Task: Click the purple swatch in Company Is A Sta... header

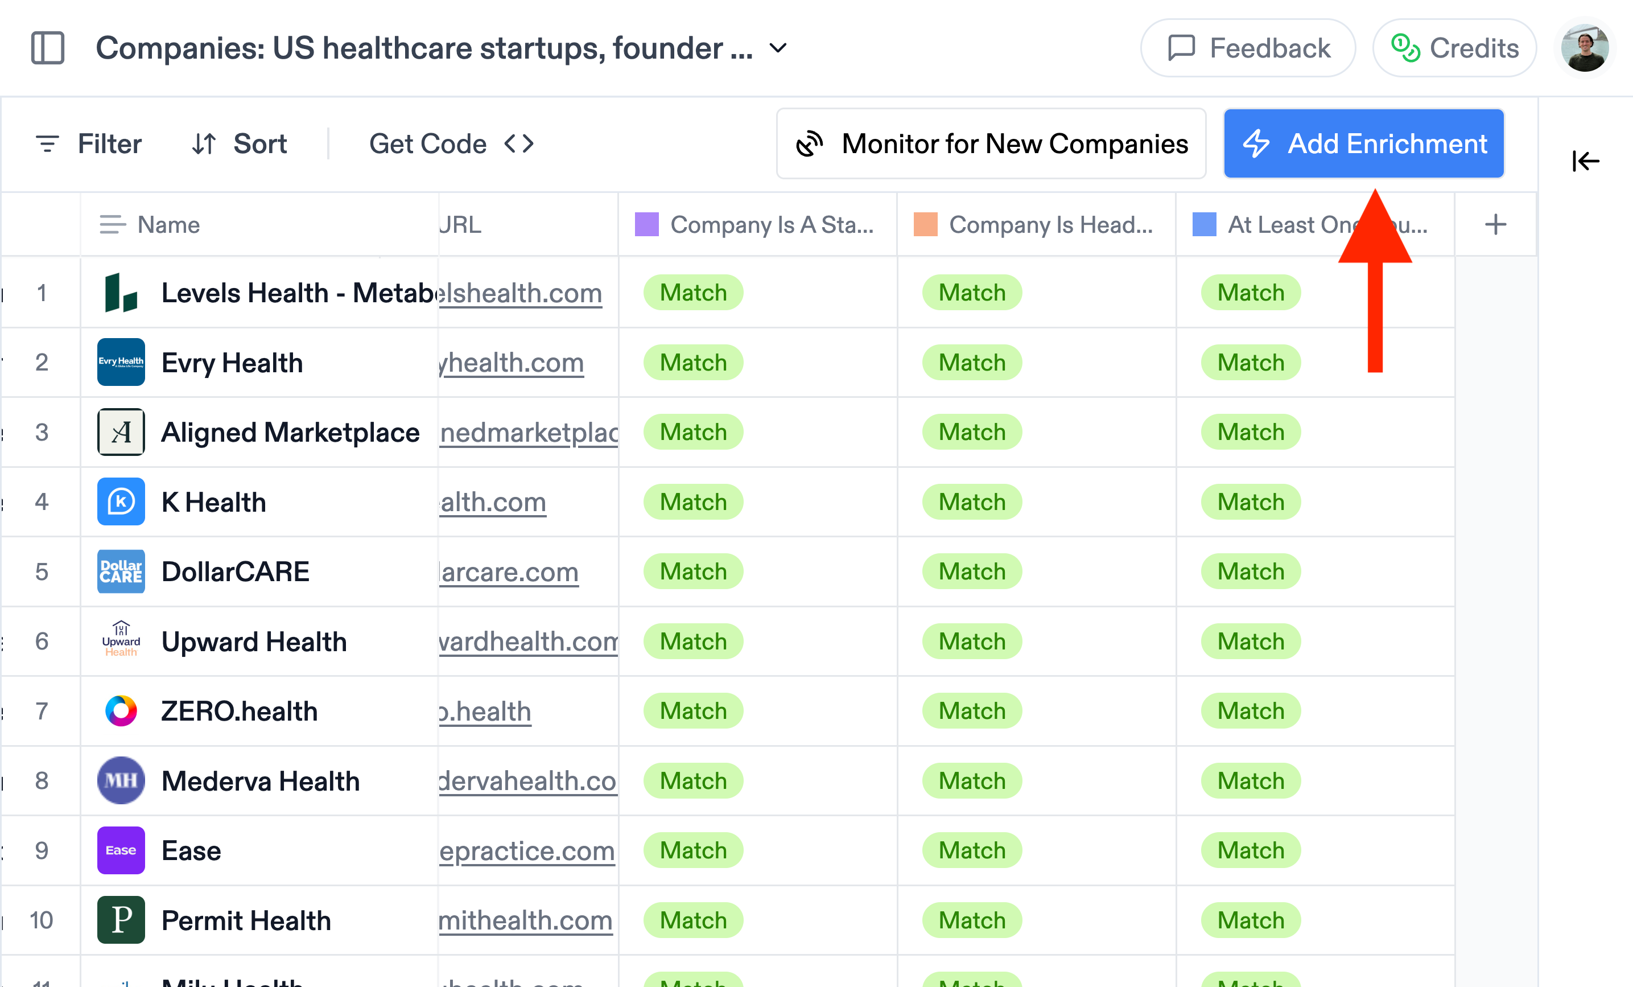Action: [646, 225]
